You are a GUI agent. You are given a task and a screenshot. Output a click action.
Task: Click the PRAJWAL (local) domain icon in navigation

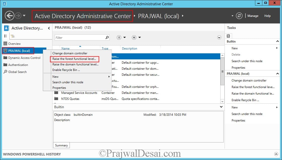[5, 51]
